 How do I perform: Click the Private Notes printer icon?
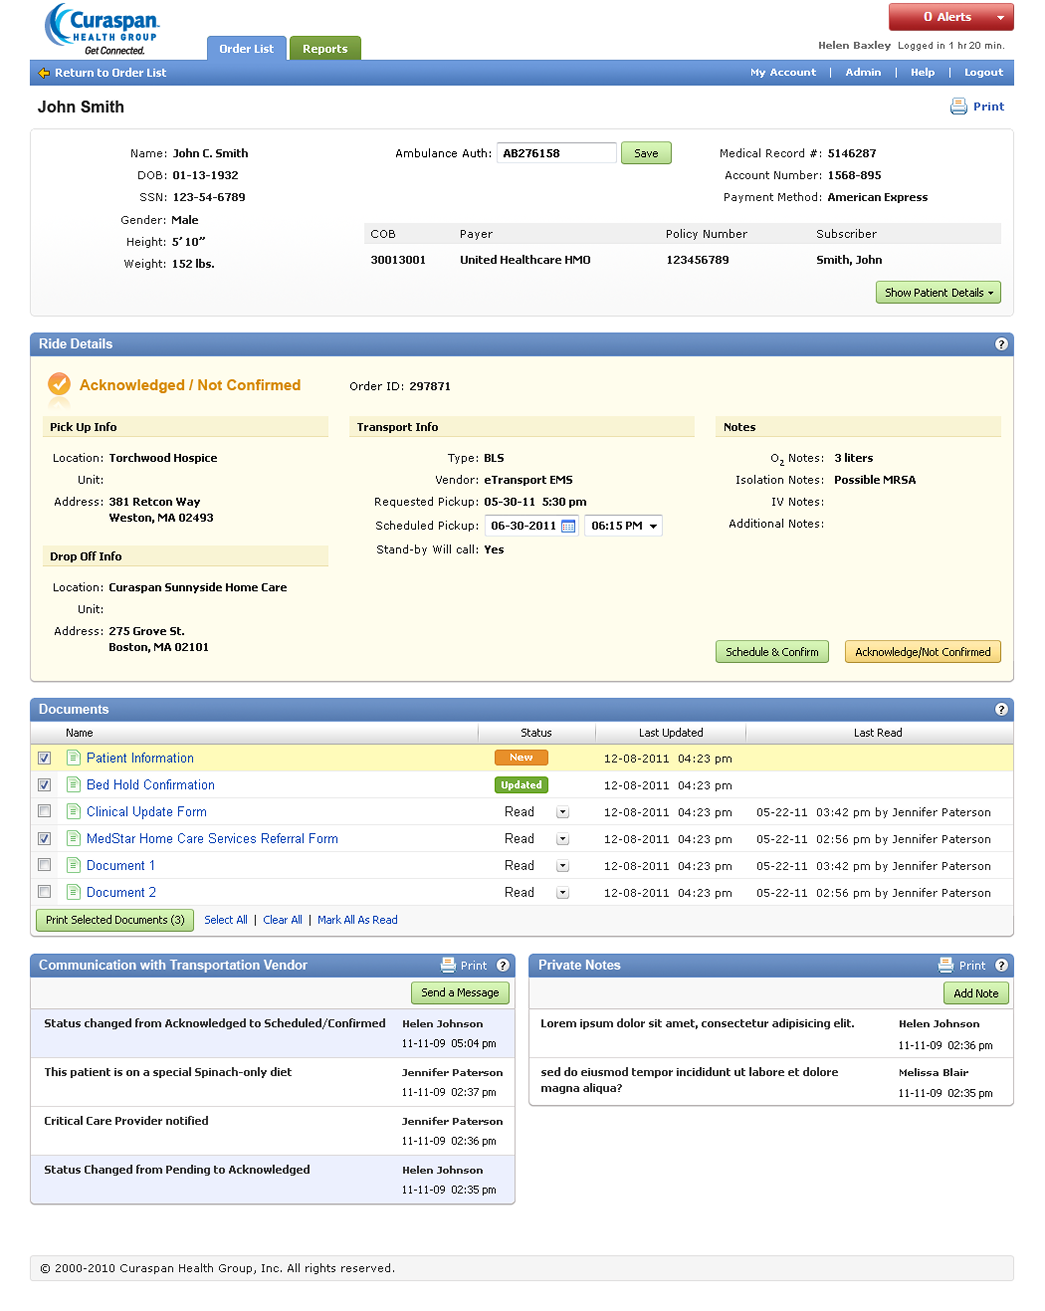coord(946,965)
